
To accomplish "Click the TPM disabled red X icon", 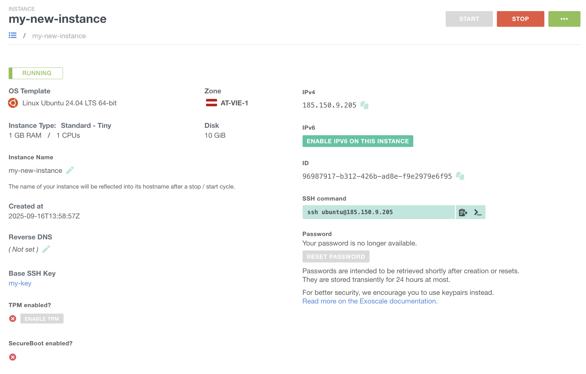I will coord(13,319).
